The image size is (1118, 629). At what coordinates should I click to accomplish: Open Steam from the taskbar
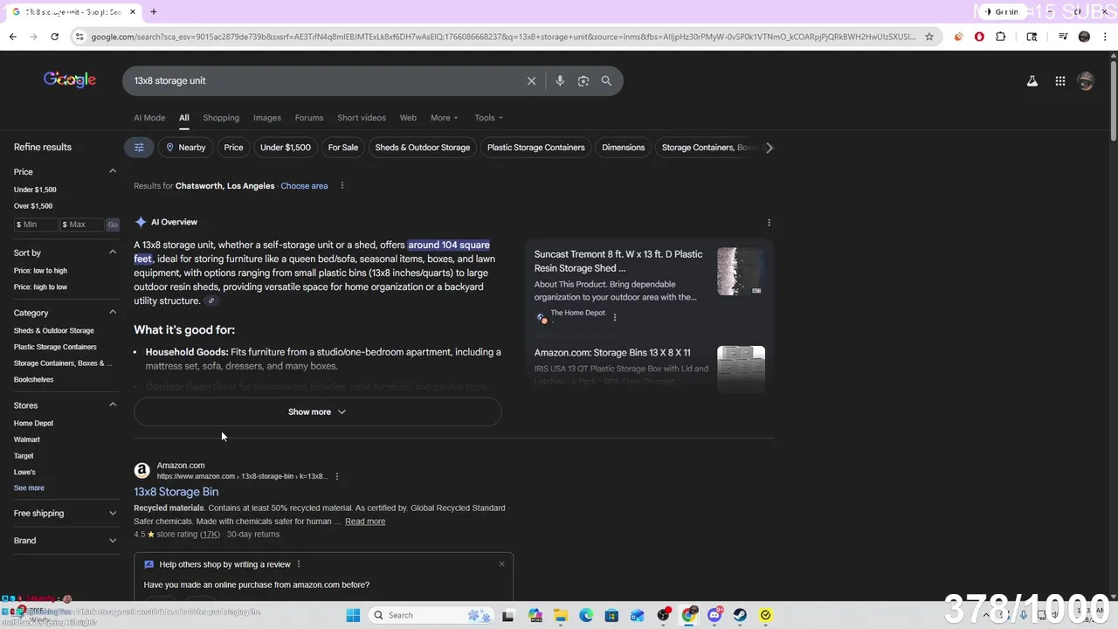point(740,615)
